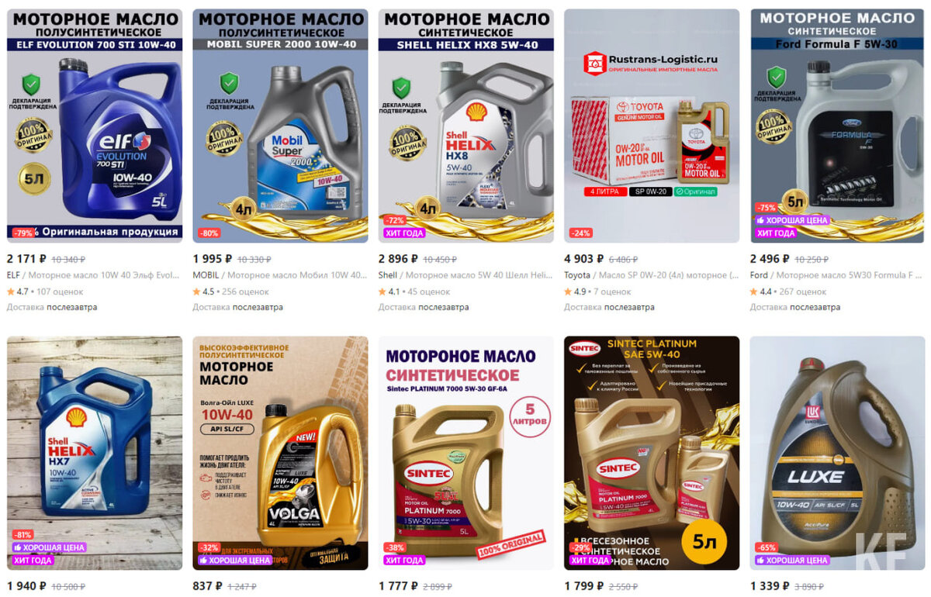Open the Shell Helix HX7 wooden background photo
Image resolution: width=931 pixels, height=597 pixels.
click(x=95, y=453)
